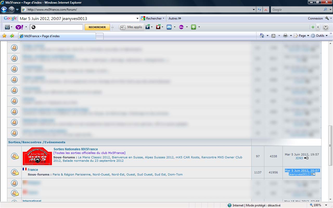Open the search provider dropdown arrow
This screenshot has height=208, width=333.
[330, 10]
